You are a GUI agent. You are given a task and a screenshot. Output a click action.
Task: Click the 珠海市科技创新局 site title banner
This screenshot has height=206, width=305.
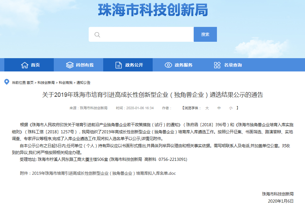[153, 10]
